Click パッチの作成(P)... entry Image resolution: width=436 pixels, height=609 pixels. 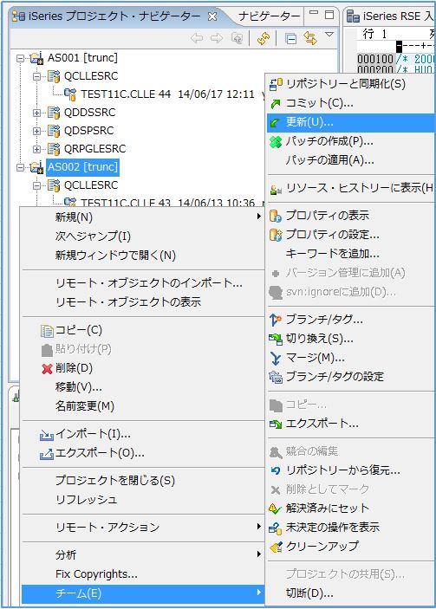pyautogui.click(x=350, y=141)
